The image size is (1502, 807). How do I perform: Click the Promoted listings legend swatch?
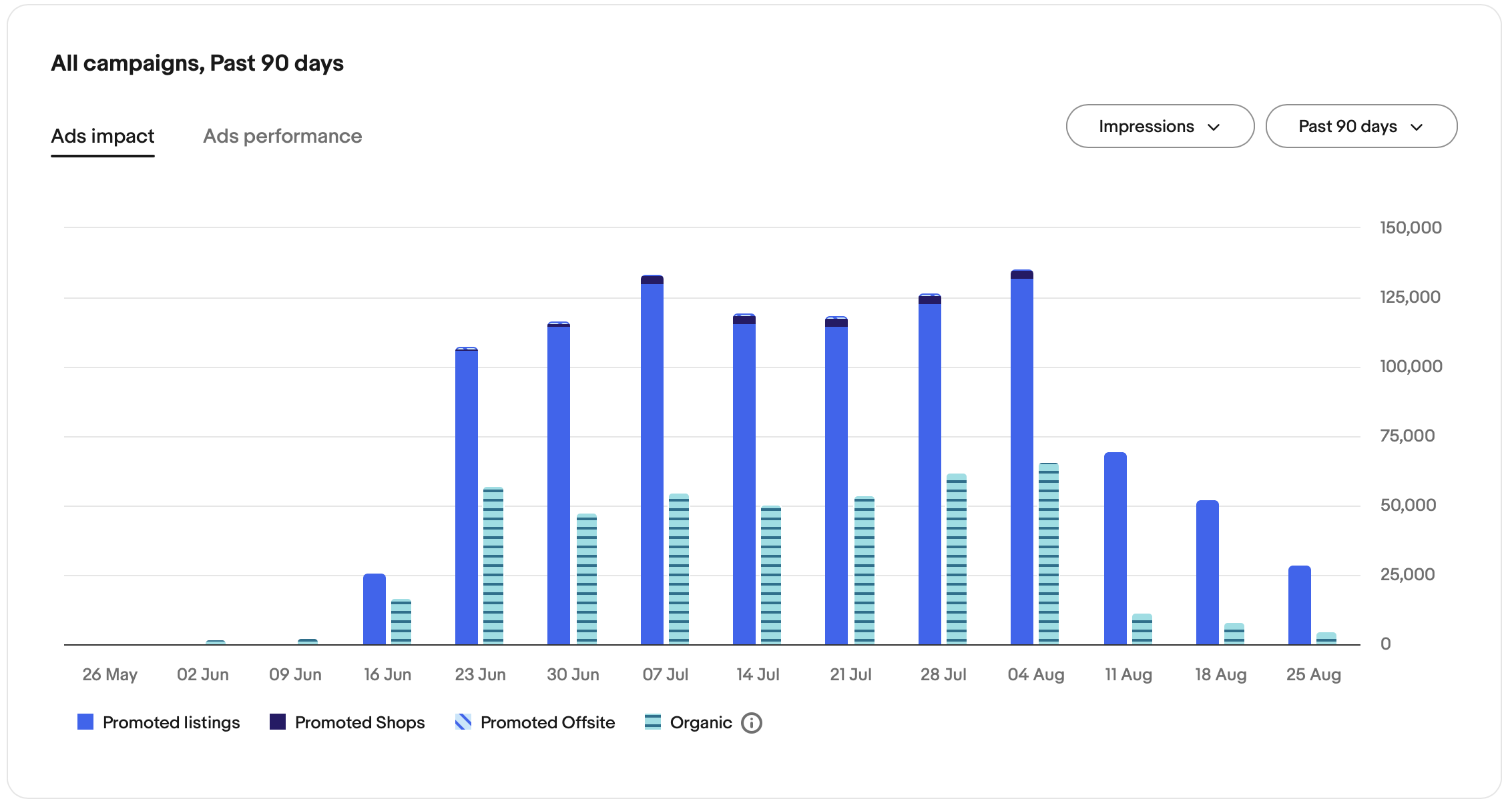pyautogui.click(x=85, y=722)
